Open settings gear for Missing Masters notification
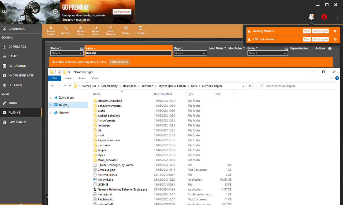The image size is (343, 205). click(x=335, y=31)
